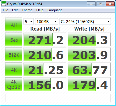Click the Write [MB/s] column header
This screenshot has height=106, width=116.
tap(89, 29)
